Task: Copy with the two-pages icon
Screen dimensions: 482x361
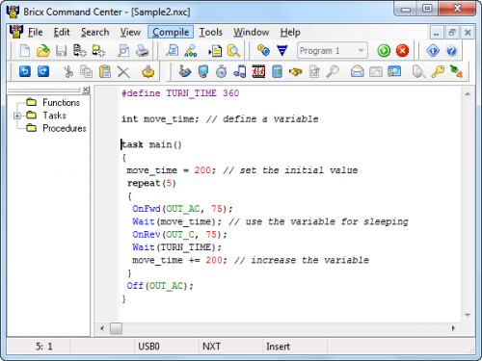Action: point(86,71)
